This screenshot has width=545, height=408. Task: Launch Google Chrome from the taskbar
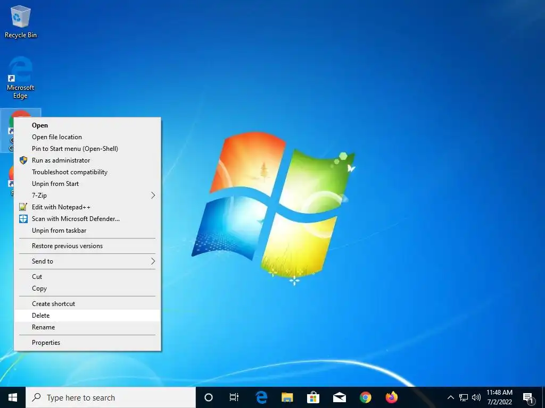(x=365, y=397)
